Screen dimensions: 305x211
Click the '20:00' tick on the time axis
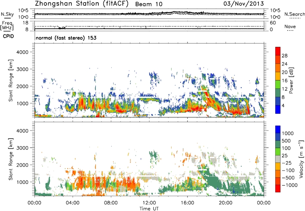pyautogui.click(x=226, y=203)
